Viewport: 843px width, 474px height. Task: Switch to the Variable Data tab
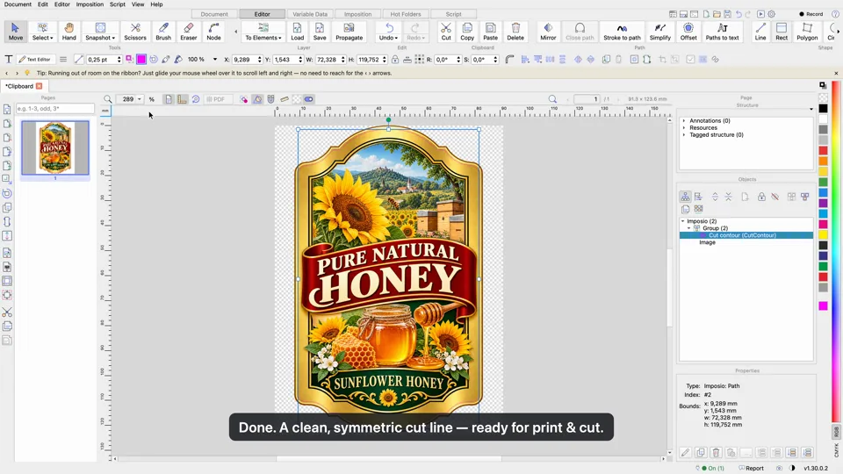click(x=310, y=14)
